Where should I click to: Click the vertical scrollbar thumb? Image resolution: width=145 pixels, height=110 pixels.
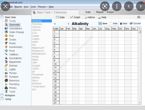point(140,32)
